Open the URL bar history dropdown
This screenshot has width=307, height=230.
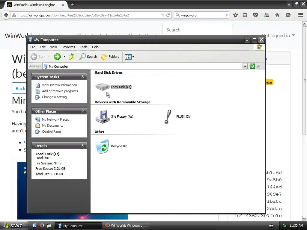click(x=163, y=15)
